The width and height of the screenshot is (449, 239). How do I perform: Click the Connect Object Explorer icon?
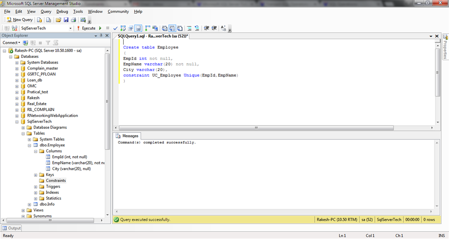(x=25, y=43)
